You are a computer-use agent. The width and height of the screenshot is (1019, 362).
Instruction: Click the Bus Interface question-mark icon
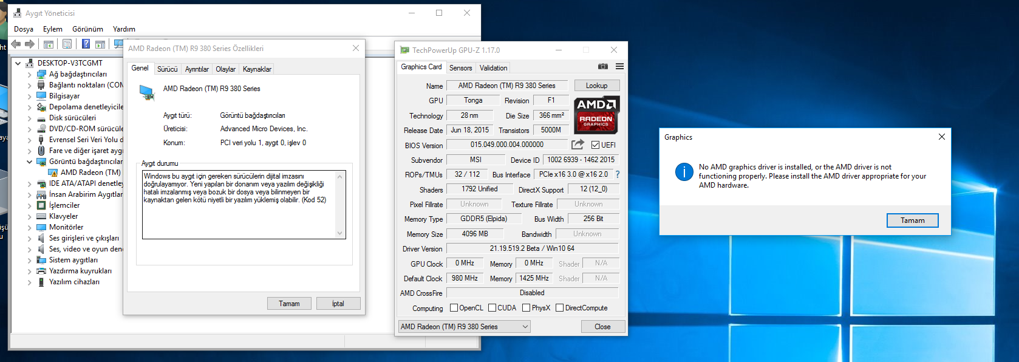[618, 174]
